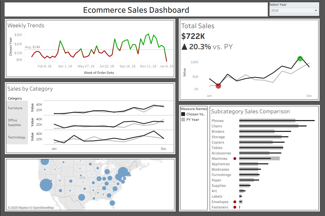
Task: Click the green peak marker in Total Sales
Action: 300,59
